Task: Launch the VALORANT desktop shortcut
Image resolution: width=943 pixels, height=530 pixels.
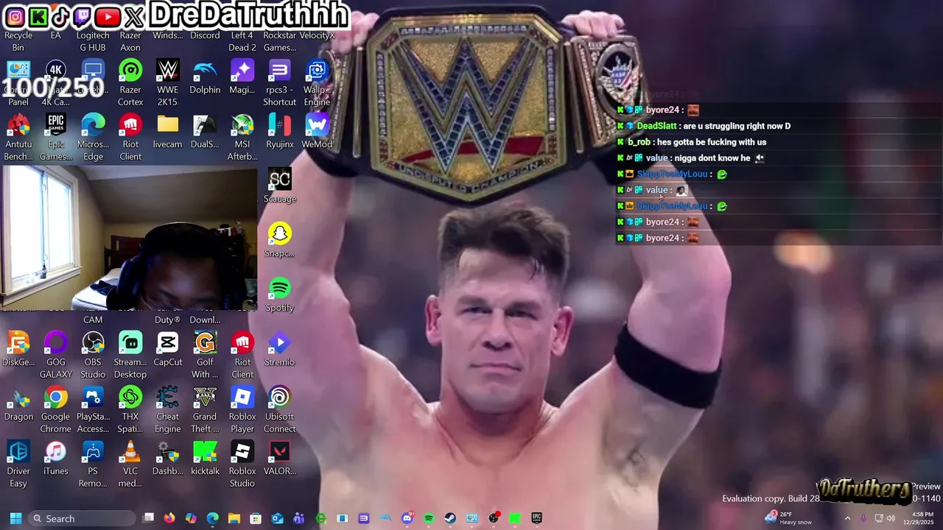Action: (x=280, y=459)
